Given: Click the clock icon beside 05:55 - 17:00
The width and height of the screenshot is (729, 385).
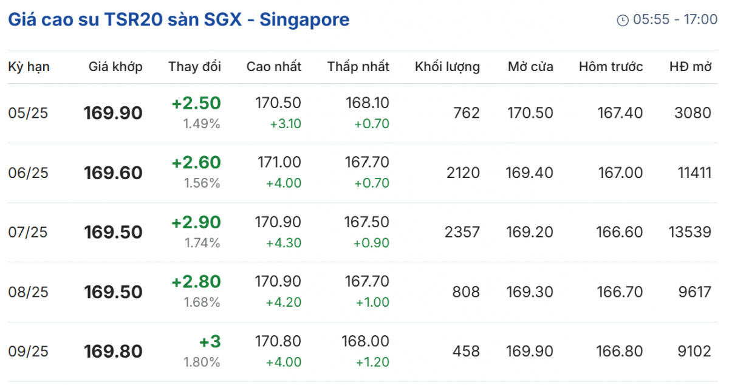Looking at the screenshot, I should (623, 20).
